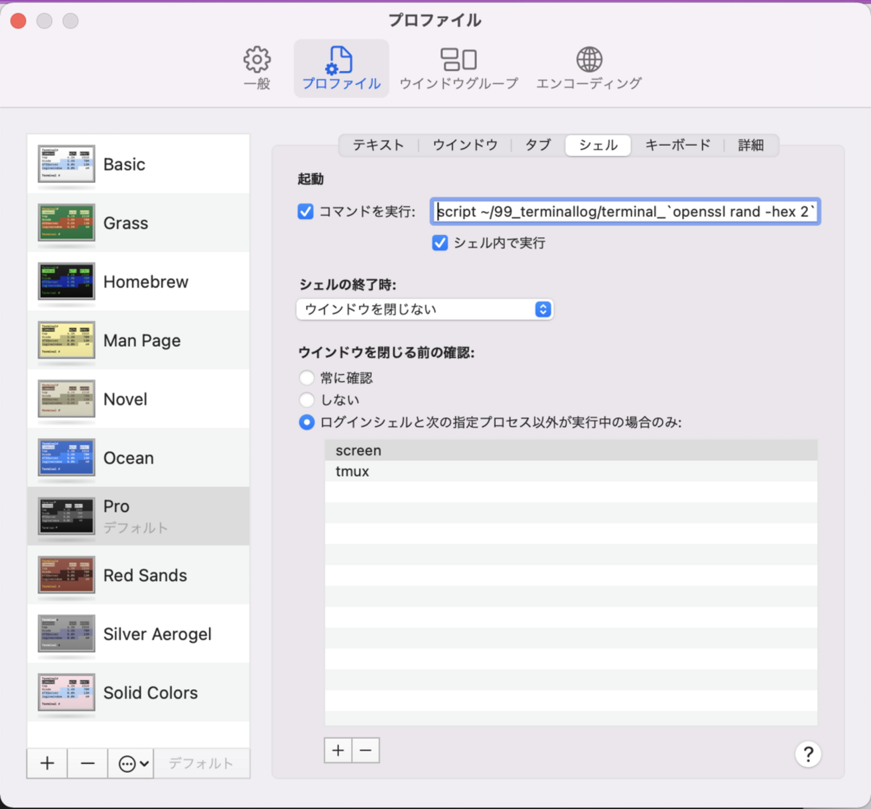
Task: Click the デフォルト button below profile list
Action: [201, 763]
